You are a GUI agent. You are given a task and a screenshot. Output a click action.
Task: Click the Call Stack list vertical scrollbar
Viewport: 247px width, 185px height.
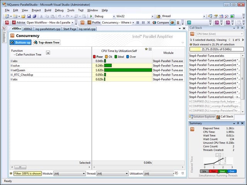[x=243, y=83]
